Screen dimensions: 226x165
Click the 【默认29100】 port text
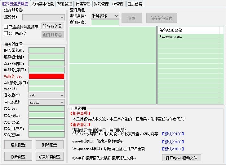coord(173,134)
